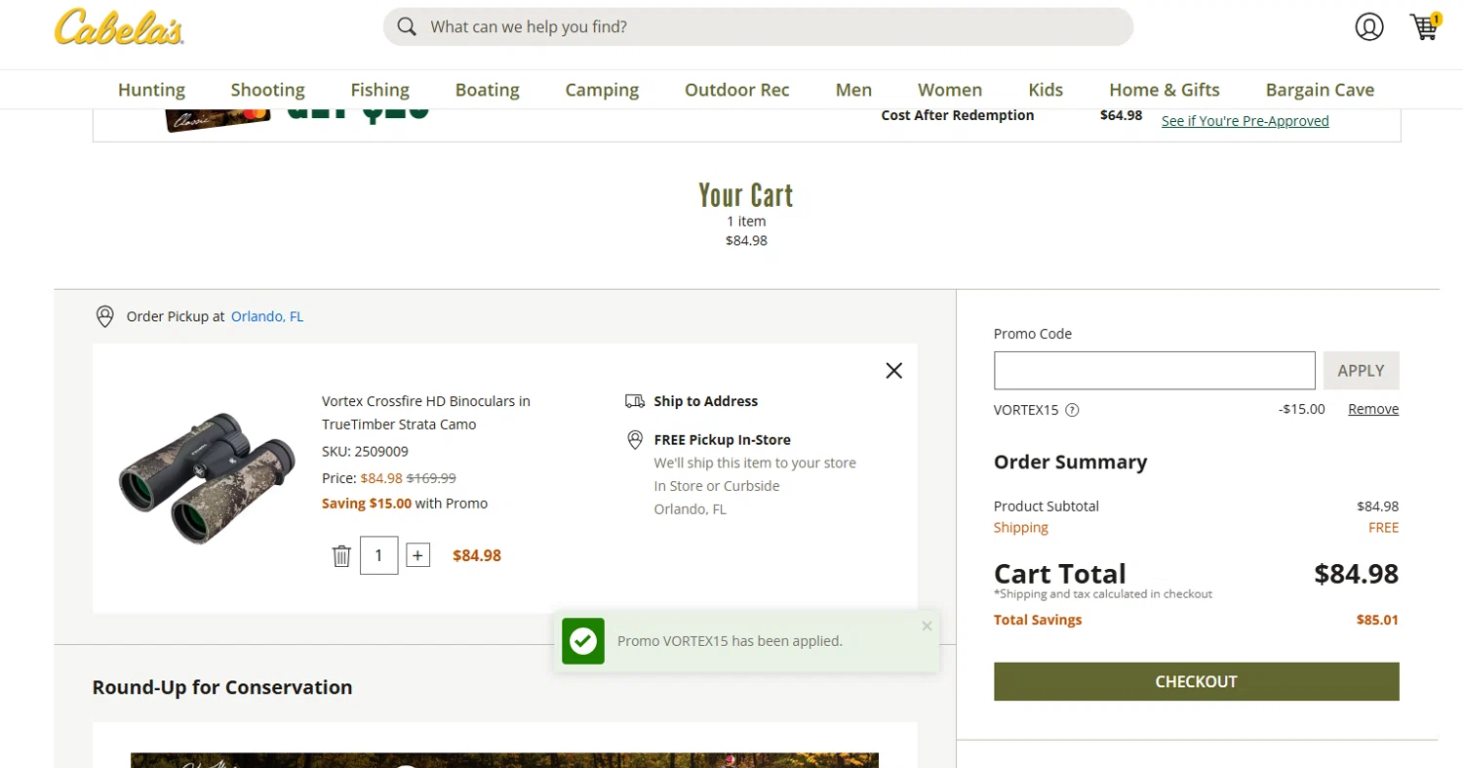Click the Cart Total $84.98 amount
Viewport: 1463px width, 768px height.
click(x=1356, y=574)
